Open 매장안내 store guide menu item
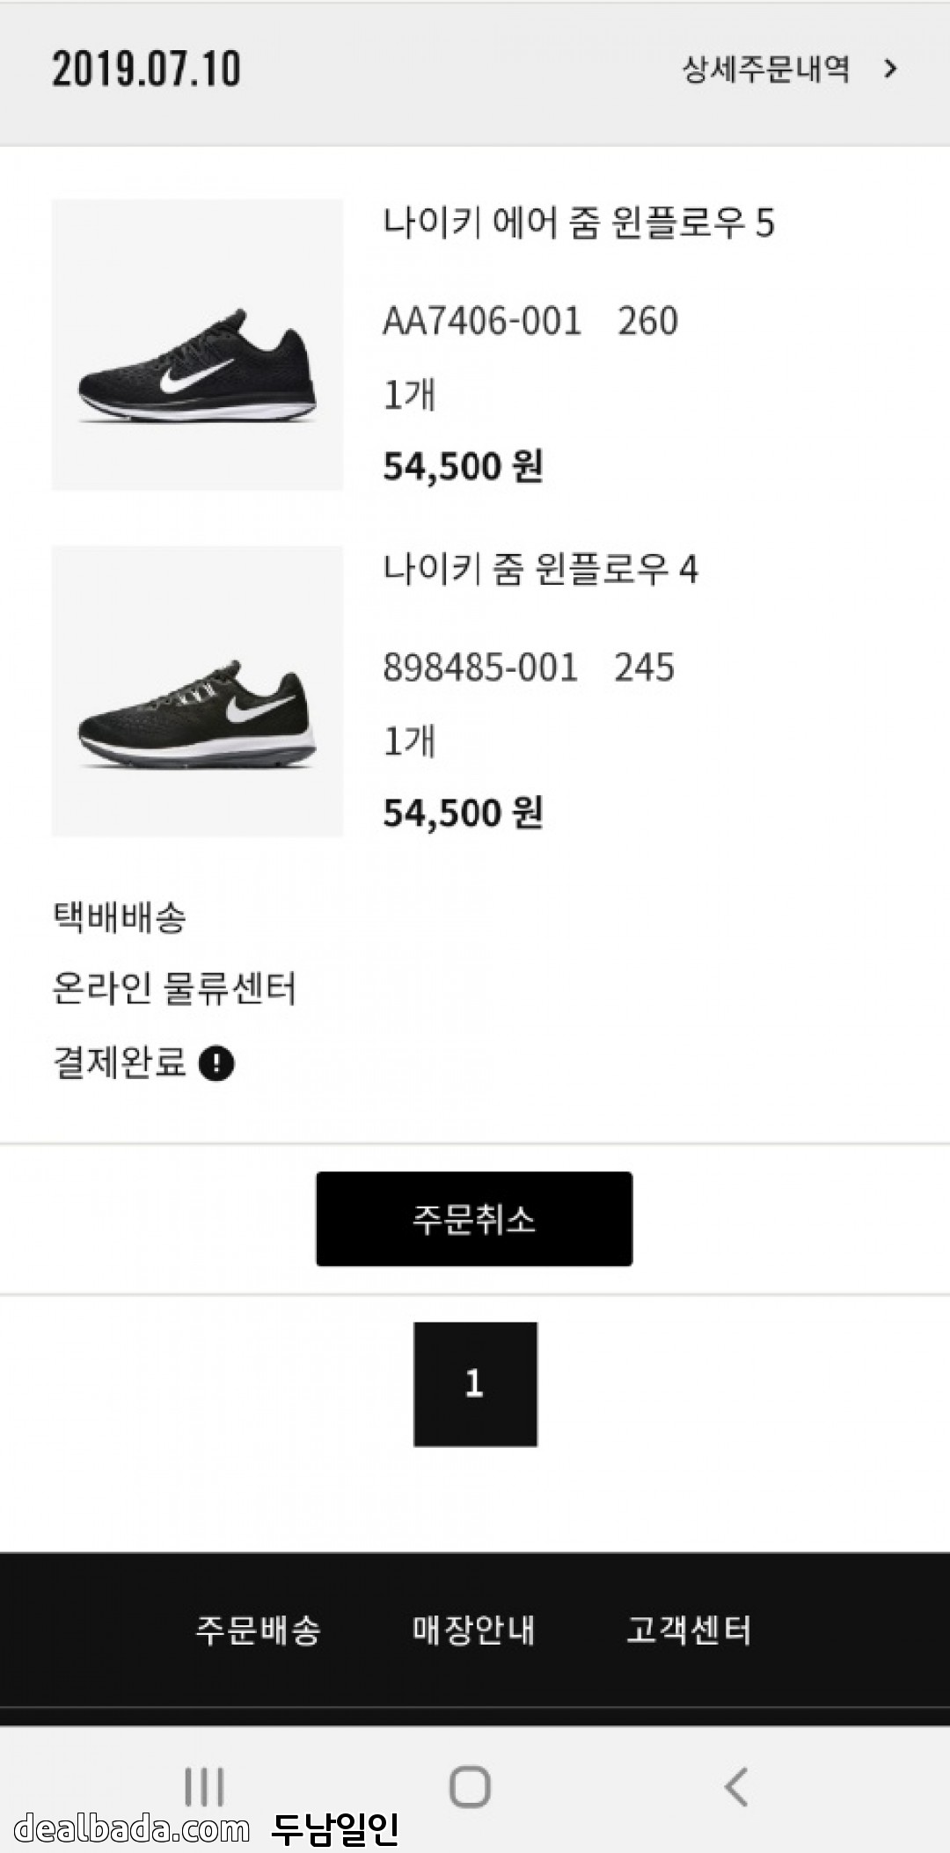This screenshot has height=1853, width=950. point(474,1630)
